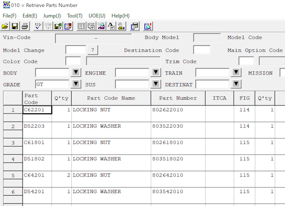Select row header number 3
The image size is (285, 206).
click(13, 143)
